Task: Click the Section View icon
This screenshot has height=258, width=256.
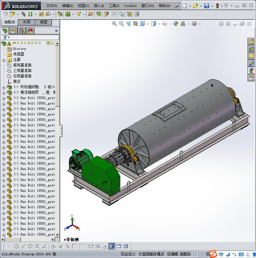Action: 135,24
